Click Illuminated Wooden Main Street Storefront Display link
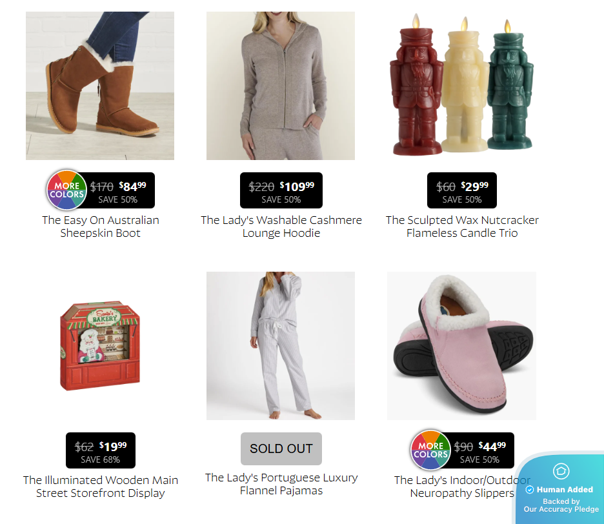Image resolution: width=604 pixels, height=524 pixels. coord(101,487)
